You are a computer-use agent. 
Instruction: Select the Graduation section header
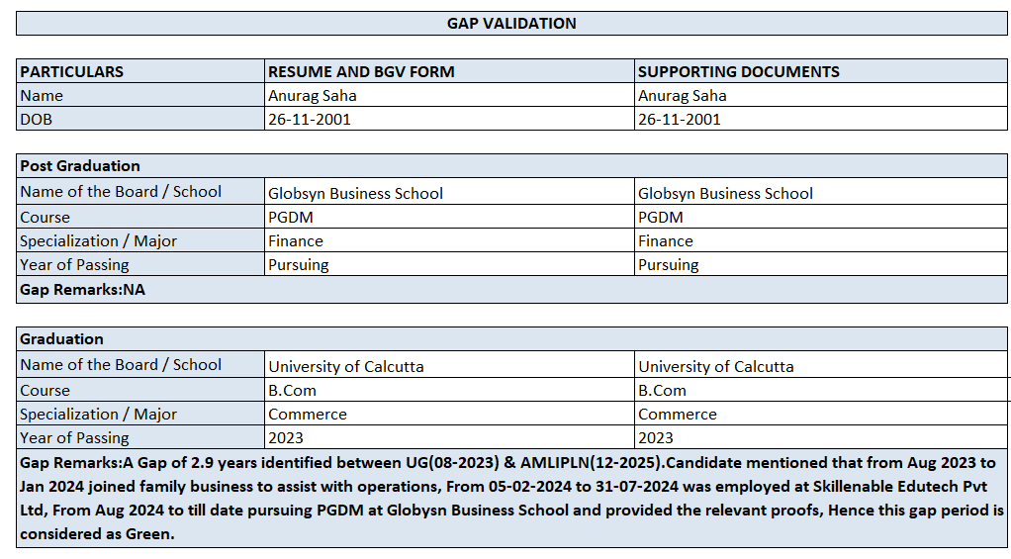[x=61, y=339]
